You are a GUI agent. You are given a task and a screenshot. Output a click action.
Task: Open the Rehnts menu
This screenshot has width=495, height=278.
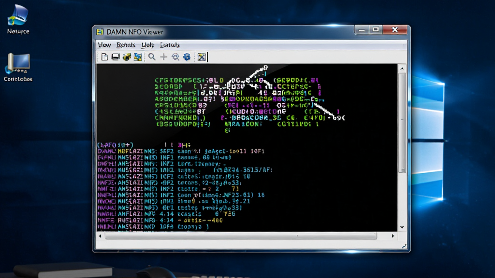coord(126,45)
